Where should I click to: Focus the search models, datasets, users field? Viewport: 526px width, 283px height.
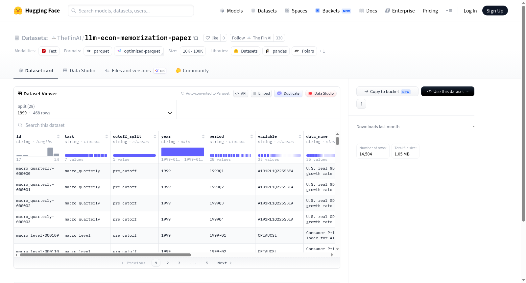pos(131,11)
